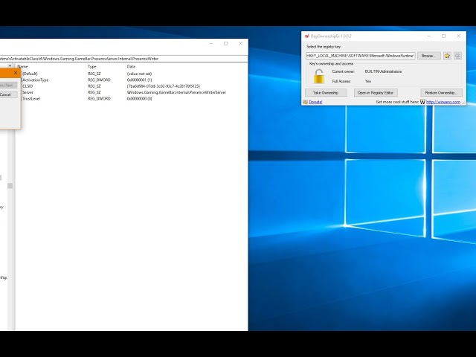Image resolution: width=476 pixels, height=357 pixels.
Task: Click the registry key path input field
Action: tap(360, 56)
